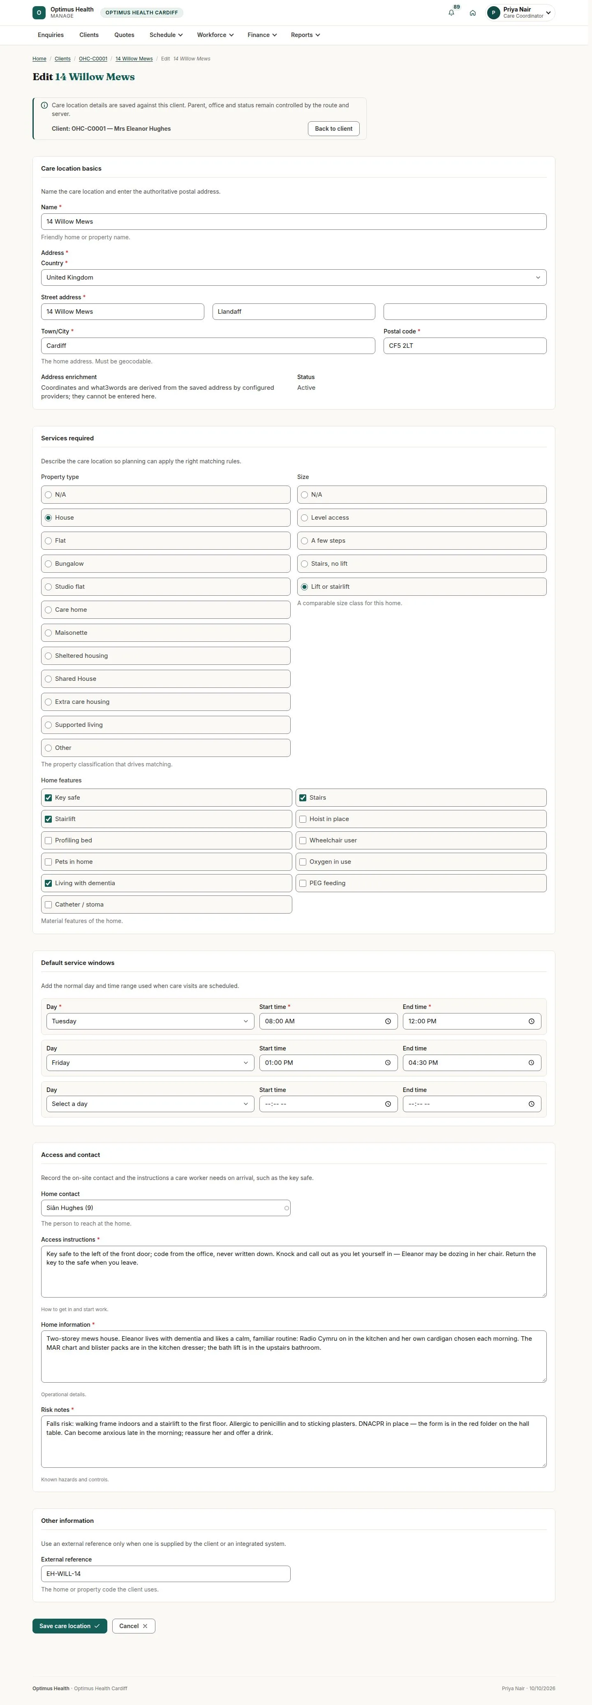Click the Optimus Health logo square
Viewport: 592px width, 1705px height.
(x=39, y=13)
